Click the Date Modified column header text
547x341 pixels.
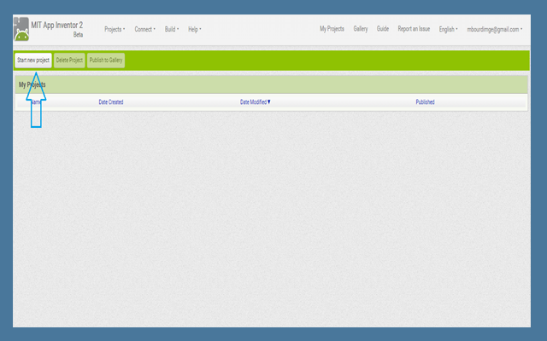pyautogui.click(x=253, y=102)
